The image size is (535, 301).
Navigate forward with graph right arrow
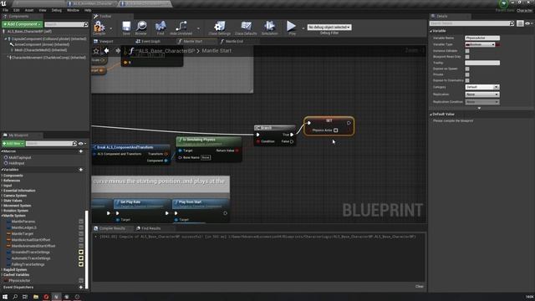(x=118, y=51)
